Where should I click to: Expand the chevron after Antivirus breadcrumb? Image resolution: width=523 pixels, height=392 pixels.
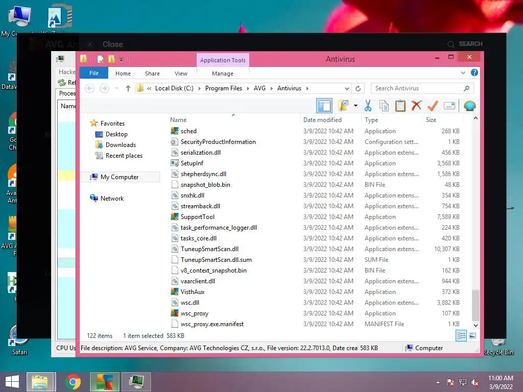307,88
